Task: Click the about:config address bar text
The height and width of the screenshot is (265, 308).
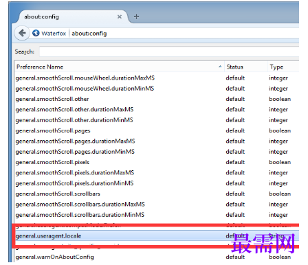Action: (89, 34)
